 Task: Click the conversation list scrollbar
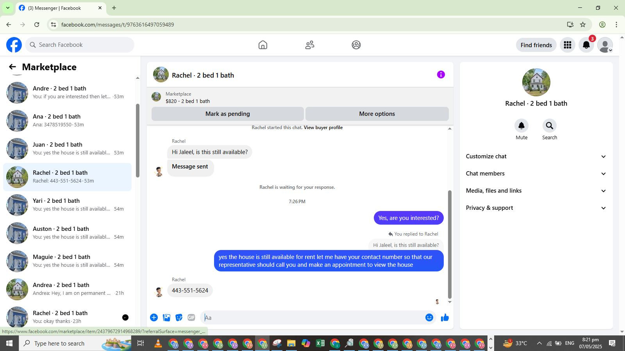(137, 140)
